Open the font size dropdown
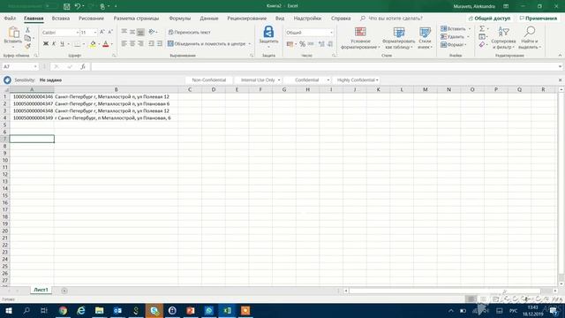 pos(94,33)
